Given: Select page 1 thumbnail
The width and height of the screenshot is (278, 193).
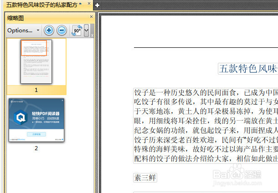Looking at the screenshot, I should (x=36, y=61).
